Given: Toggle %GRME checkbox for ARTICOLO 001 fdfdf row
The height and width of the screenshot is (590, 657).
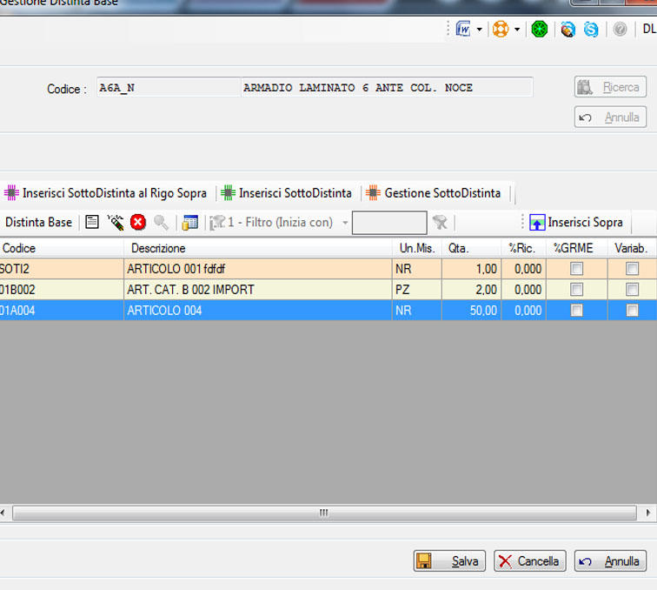Looking at the screenshot, I should pyautogui.click(x=576, y=269).
